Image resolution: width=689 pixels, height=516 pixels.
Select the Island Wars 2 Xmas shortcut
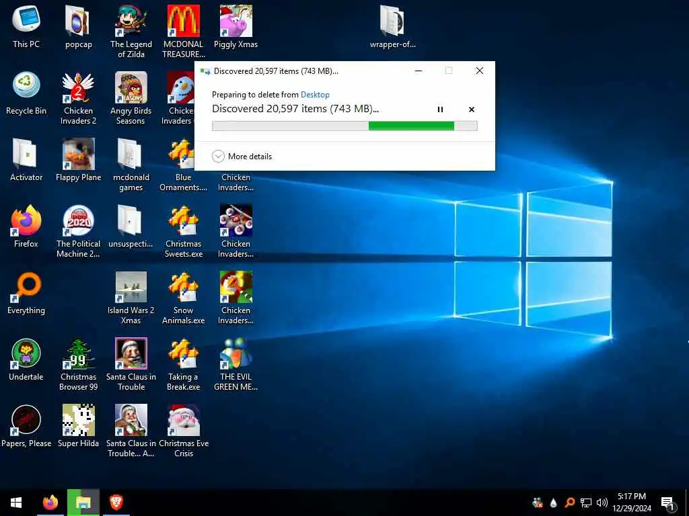(x=131, y=298)
